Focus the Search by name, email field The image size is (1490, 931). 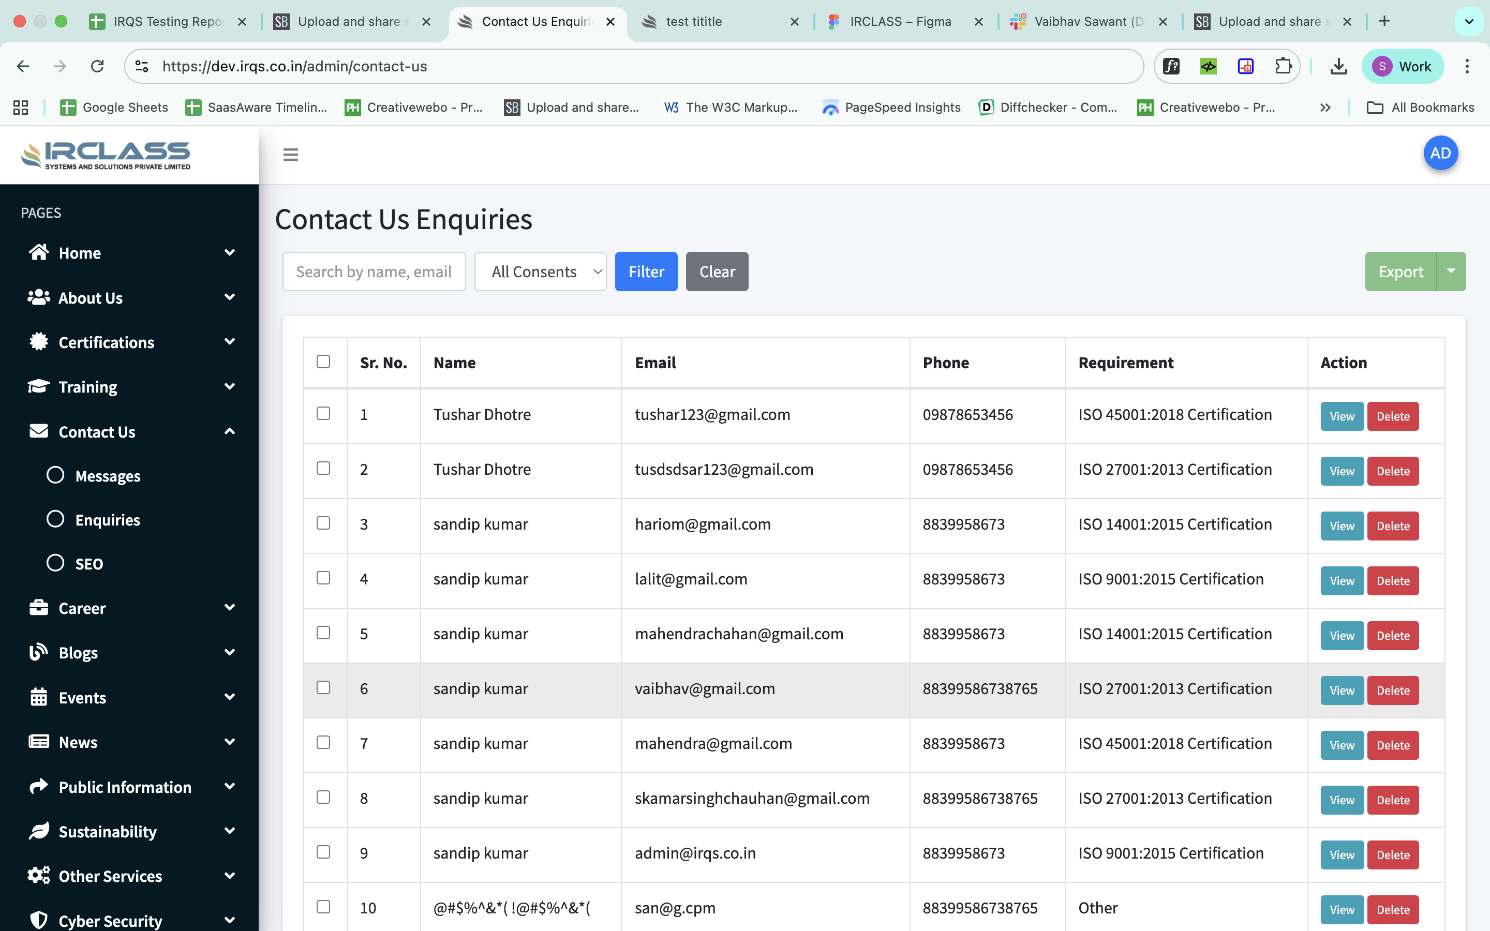[x=374, y=272]
